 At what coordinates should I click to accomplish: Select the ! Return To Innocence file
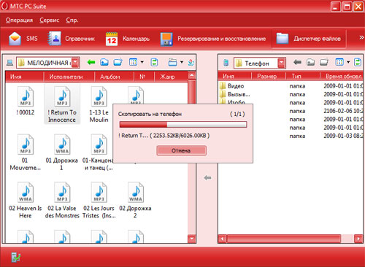point(62,104)
